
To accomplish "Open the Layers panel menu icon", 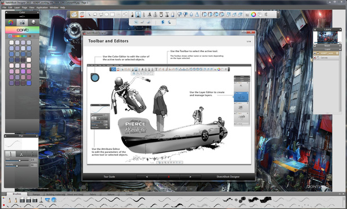I will pyautogui.click(x=315, y=30).
